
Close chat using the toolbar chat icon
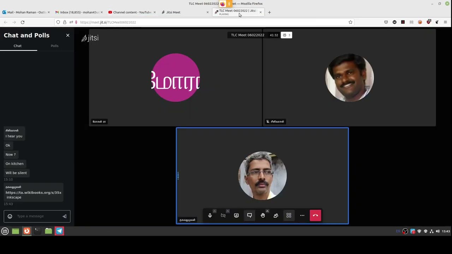[249, 216]
